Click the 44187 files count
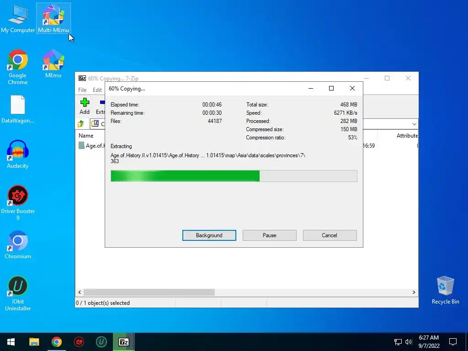The width and height of the screenshot is (468, 351). point(215,121)
